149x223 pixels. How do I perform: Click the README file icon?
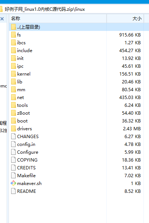tap(13, 191)
